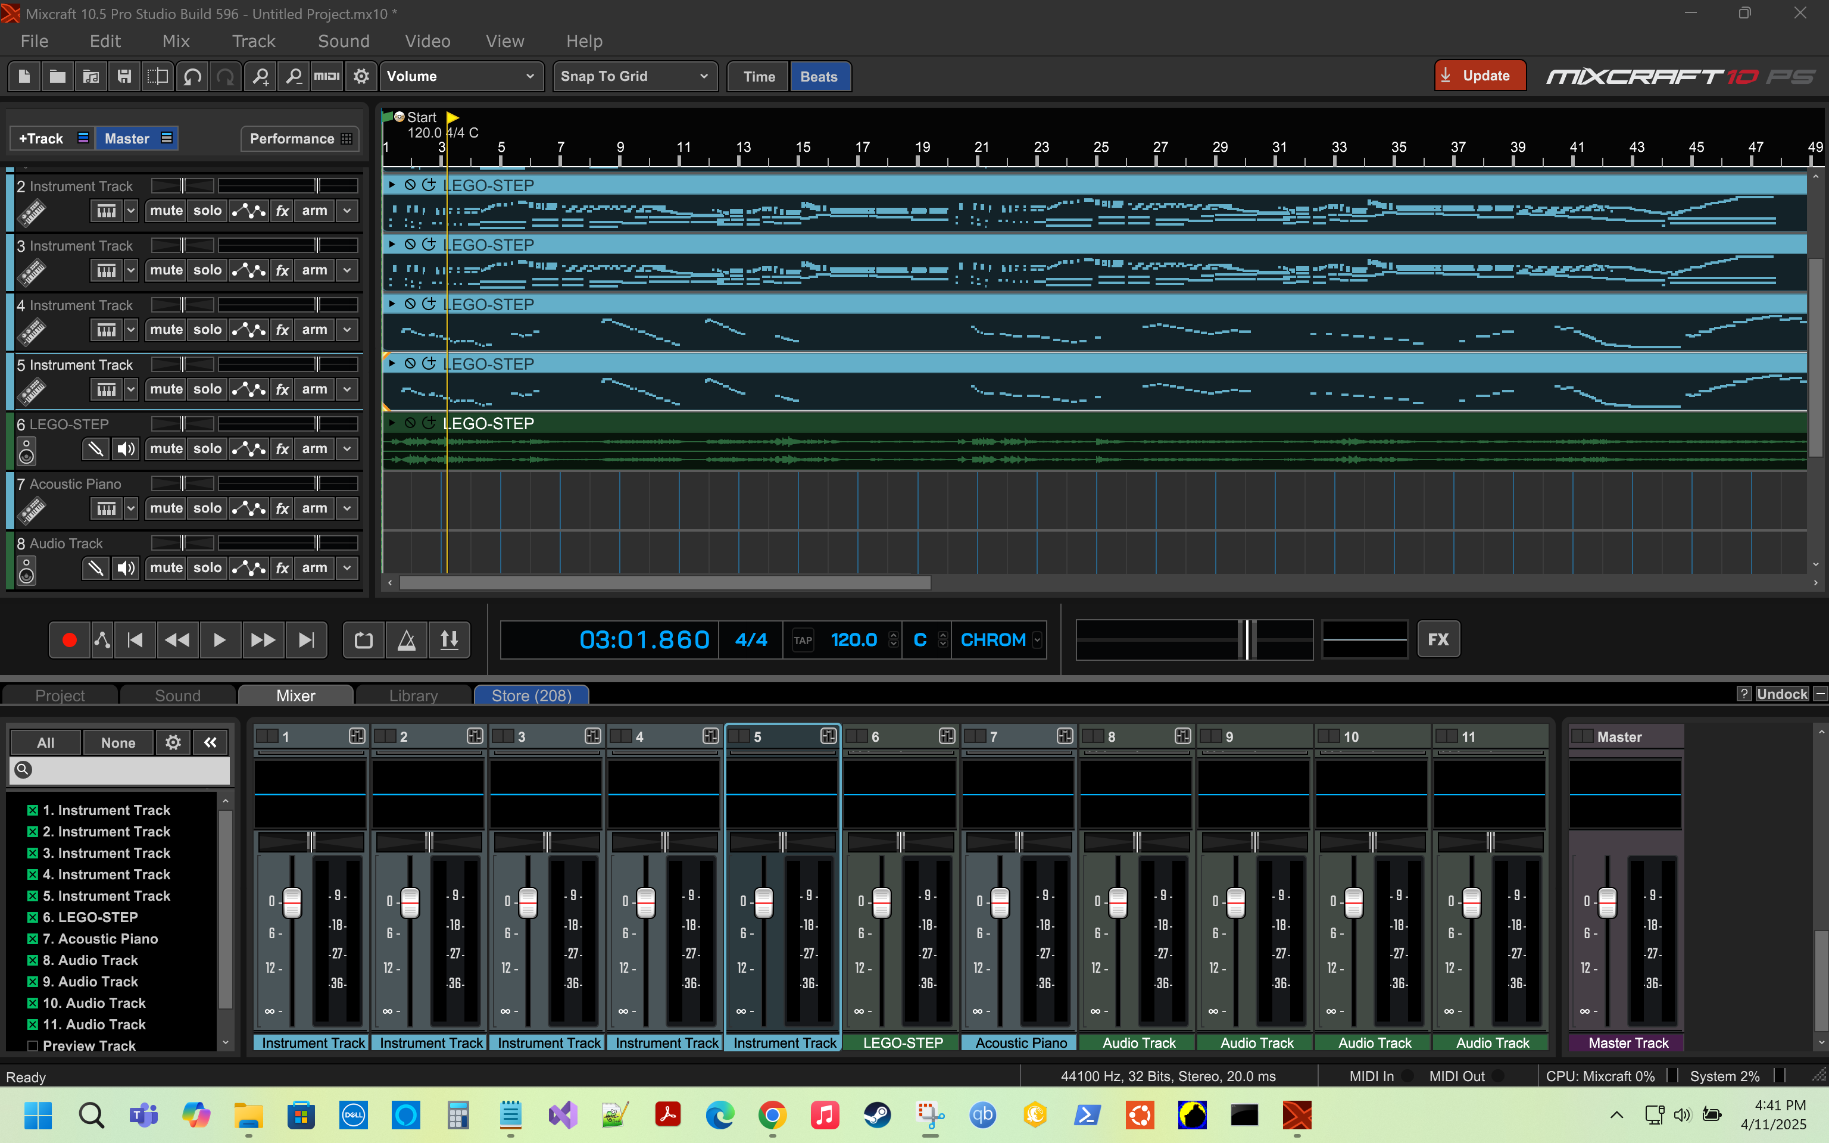Open the Sound menu
The width and height of the screenshot is (1829, 1143).
pyautogui.click(x=343, y=42)
